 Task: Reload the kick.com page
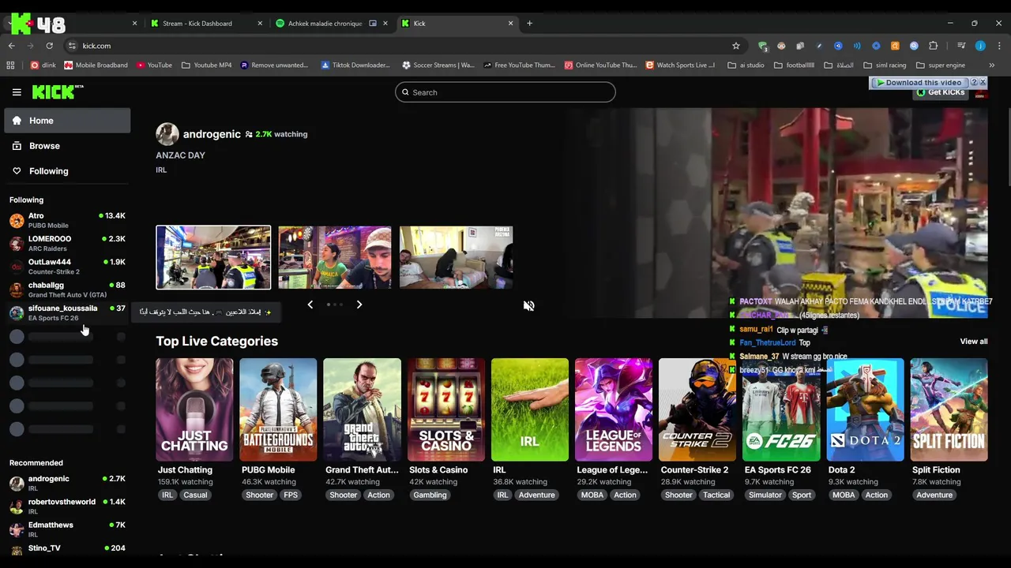click(49, 46)
